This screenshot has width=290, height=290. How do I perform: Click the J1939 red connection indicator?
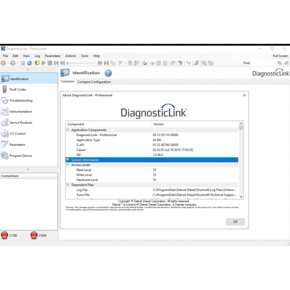(34, 236)
